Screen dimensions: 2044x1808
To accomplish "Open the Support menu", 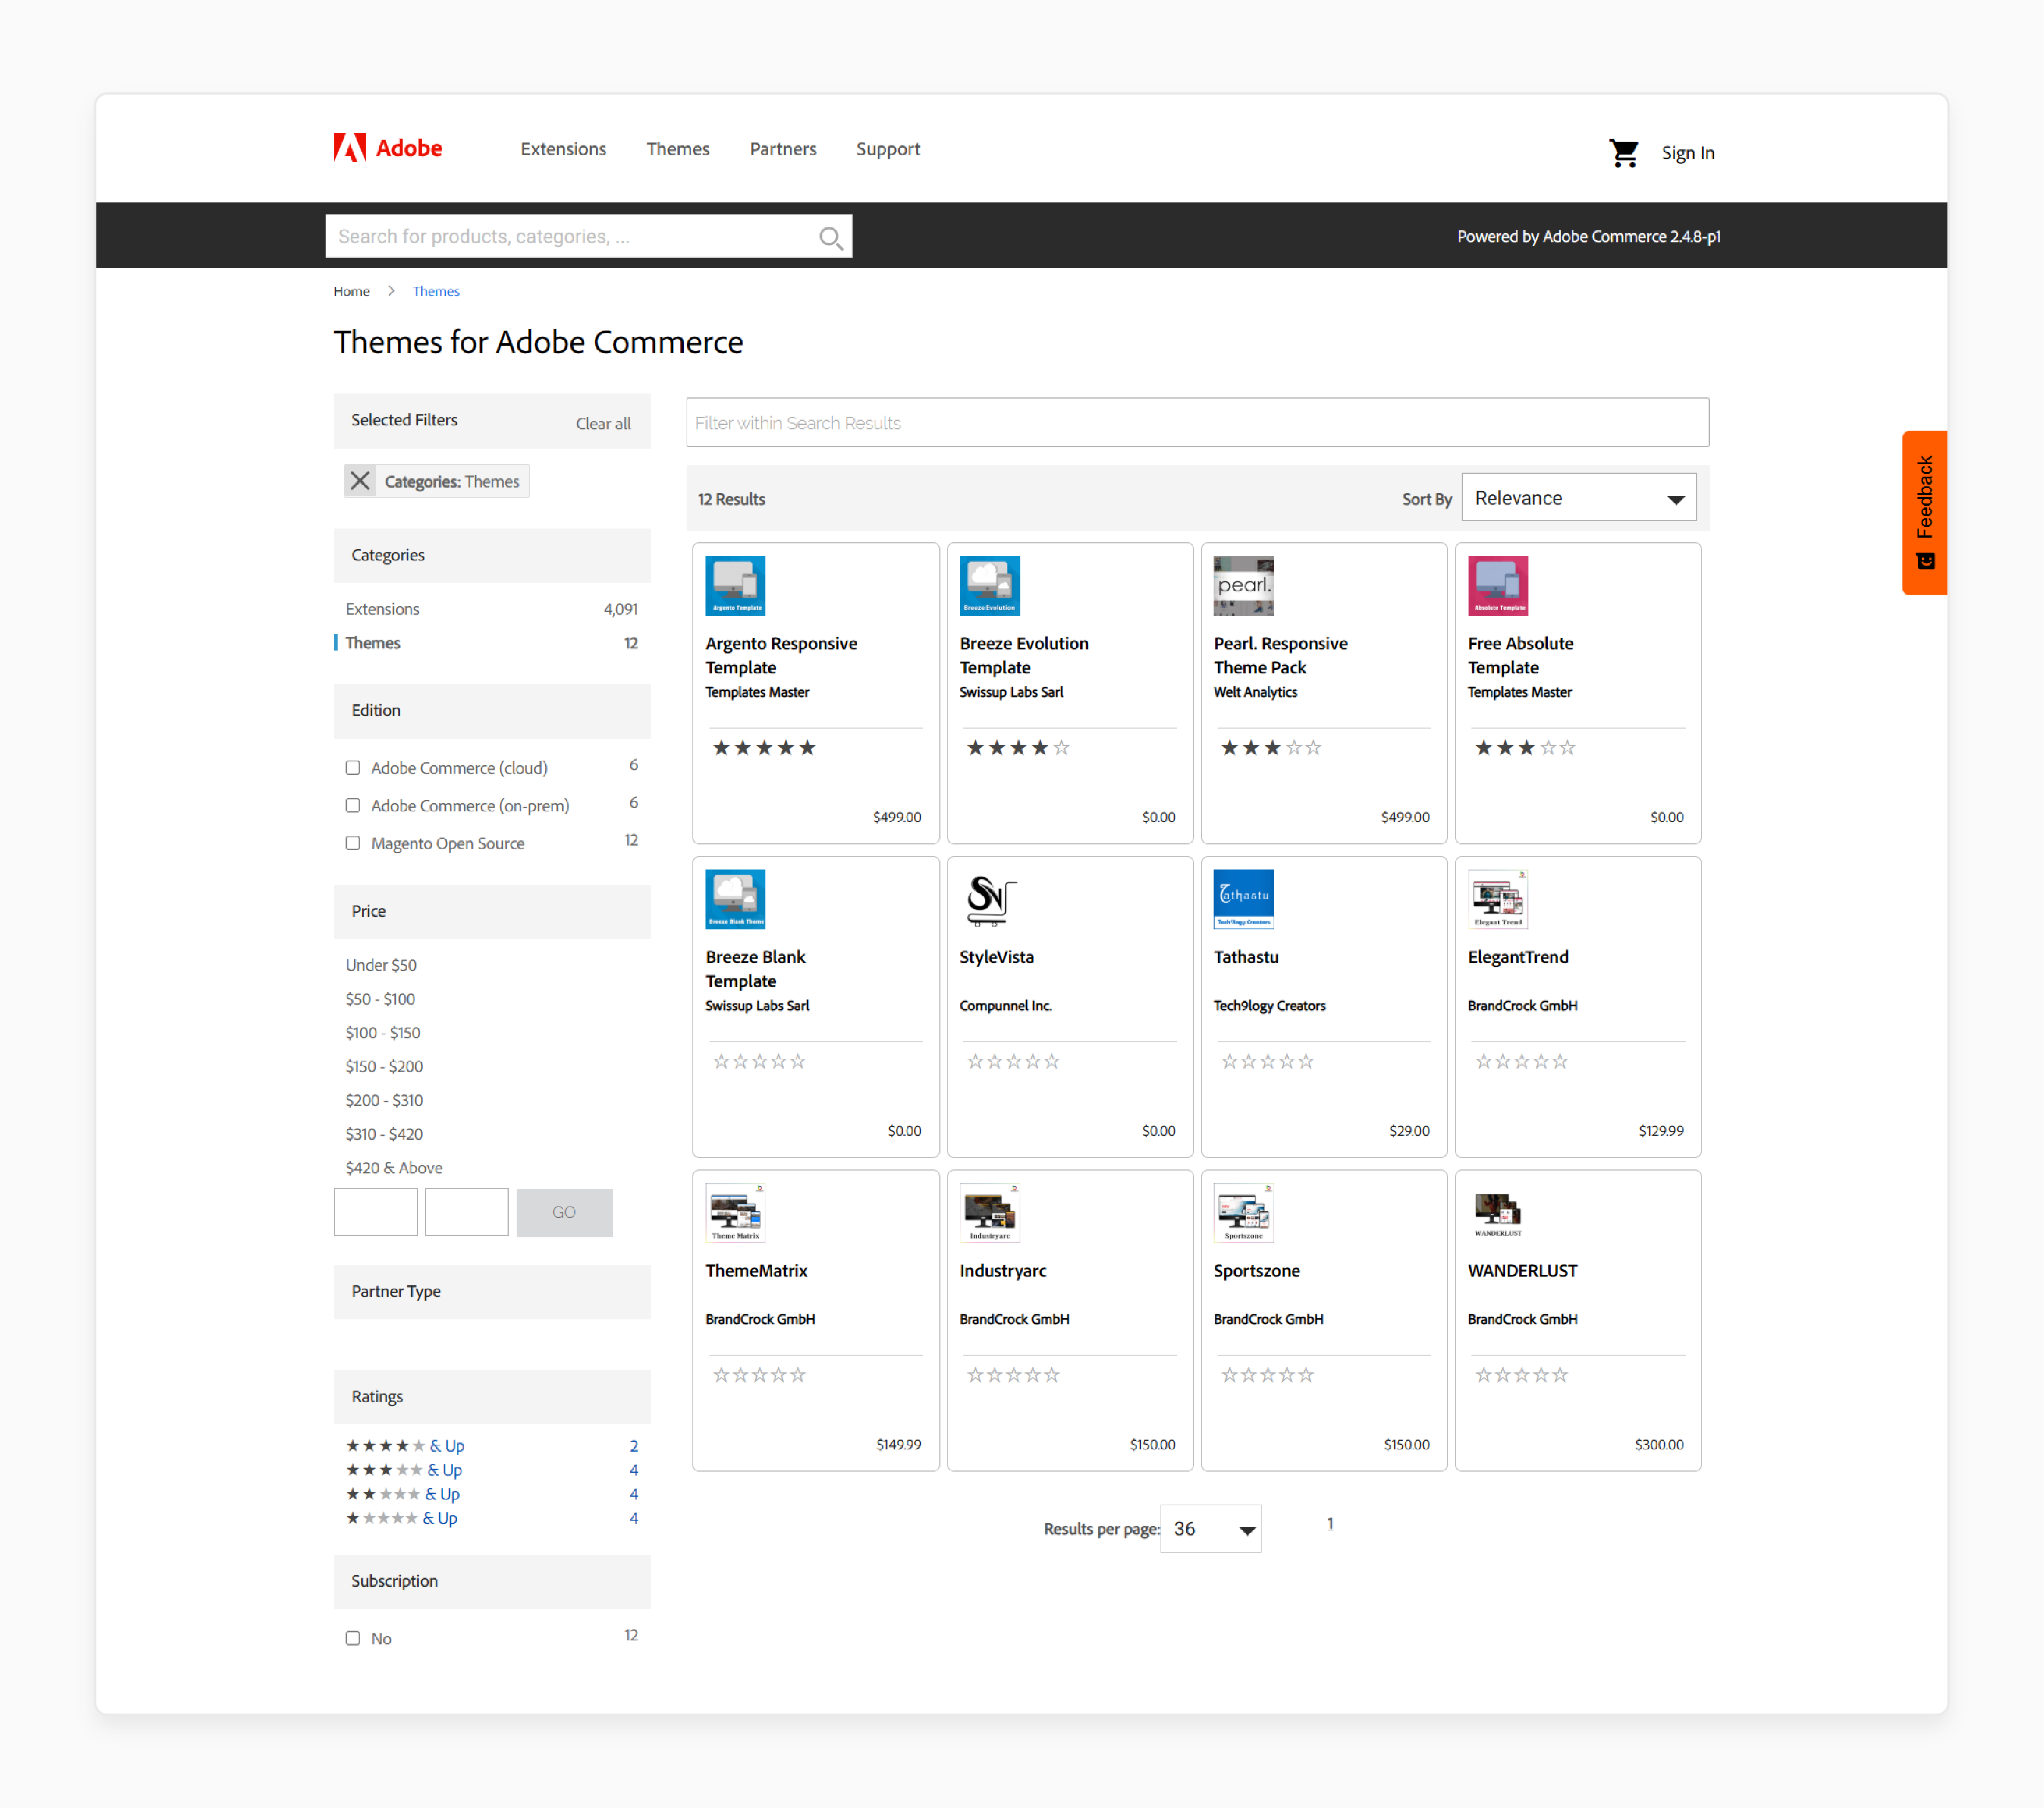I will [x=888, y=149].
